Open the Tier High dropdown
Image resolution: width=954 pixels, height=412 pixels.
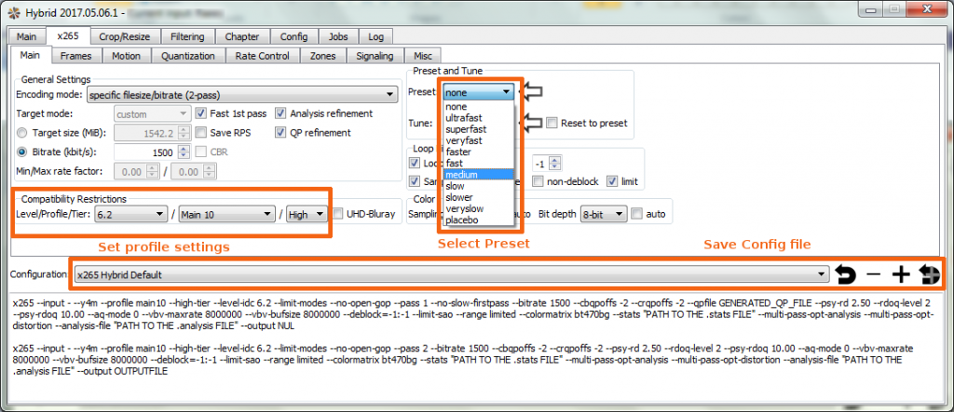pyautogui.click(x=307, y=214)
